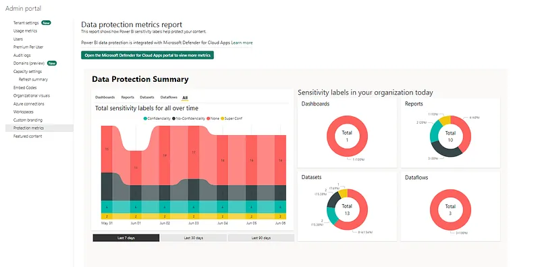Screen dimensions: 540x267
Task: Click Super Conf legend swatch
Action: click(x=222, y=119)
